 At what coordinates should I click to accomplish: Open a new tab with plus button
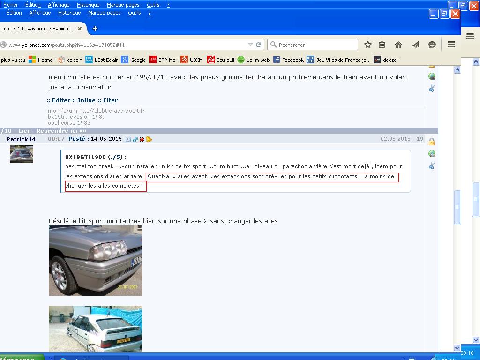pos(95,29)
